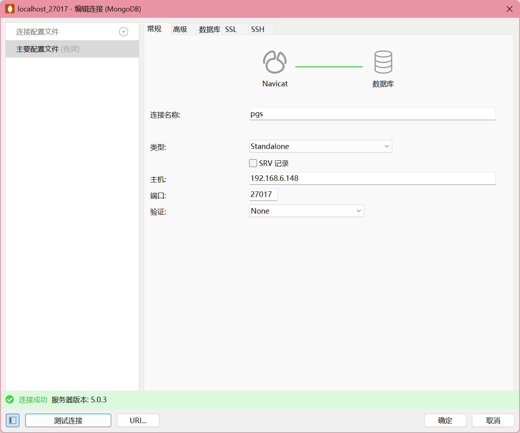Click the 连接名称 field containing pgs

click(372, 114)
